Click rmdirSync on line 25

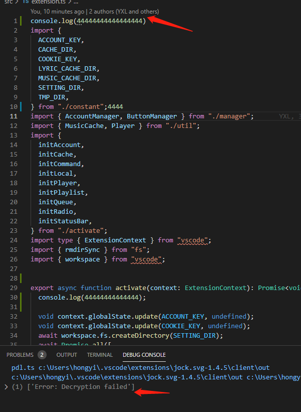click(x=82, y=249)
